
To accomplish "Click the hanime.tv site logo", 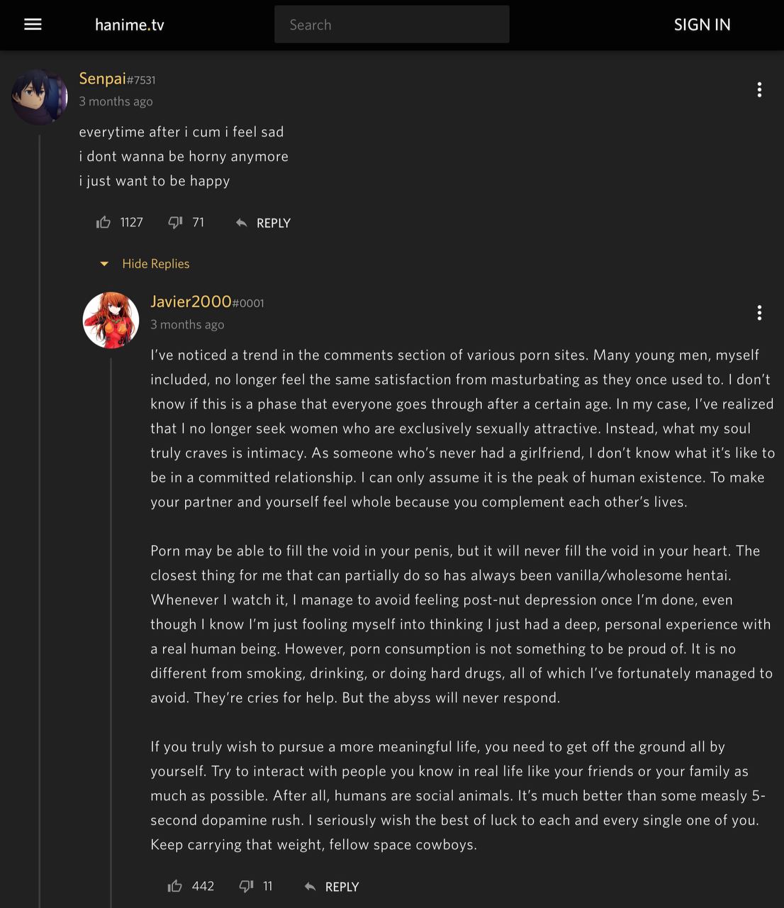I will (x=129, y=25).
